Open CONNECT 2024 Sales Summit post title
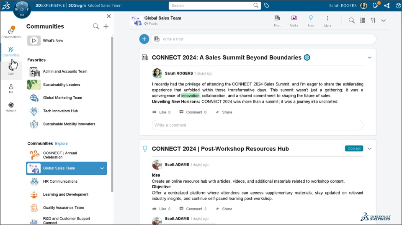The height and width of the screenshot is (225, 402). [227, 57]
